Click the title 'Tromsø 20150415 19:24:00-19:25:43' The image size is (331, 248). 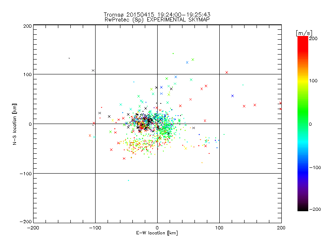click(157, 14)
